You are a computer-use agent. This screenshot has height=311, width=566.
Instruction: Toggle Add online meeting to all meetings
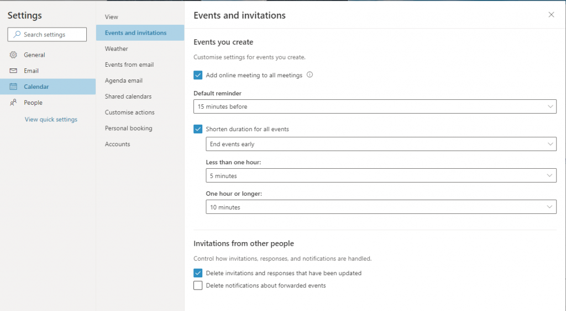pyautogui.click(x=198, y=75)
